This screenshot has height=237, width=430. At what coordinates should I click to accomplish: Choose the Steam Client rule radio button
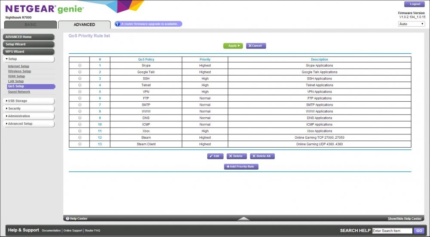(x=80, y=144)
